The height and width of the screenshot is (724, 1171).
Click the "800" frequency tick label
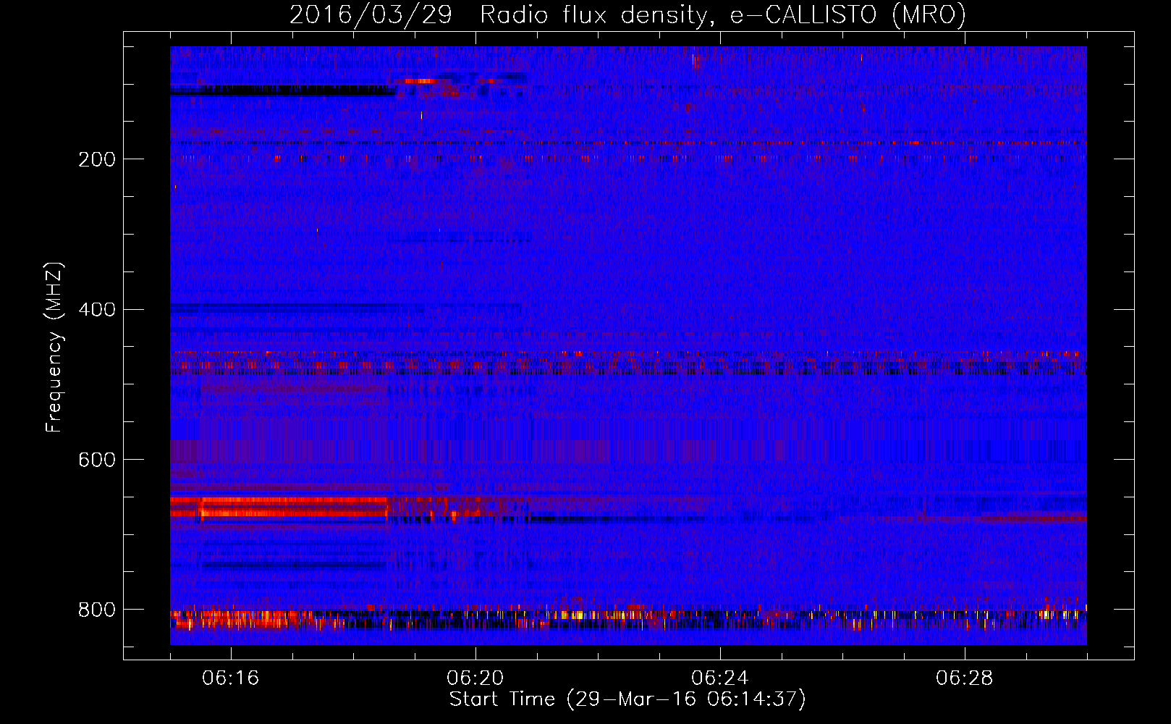pos(97,610)
